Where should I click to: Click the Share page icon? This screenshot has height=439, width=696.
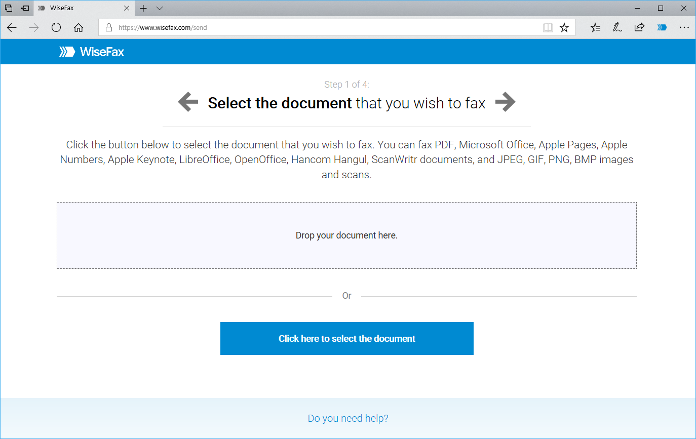click(x=639, y=28)
